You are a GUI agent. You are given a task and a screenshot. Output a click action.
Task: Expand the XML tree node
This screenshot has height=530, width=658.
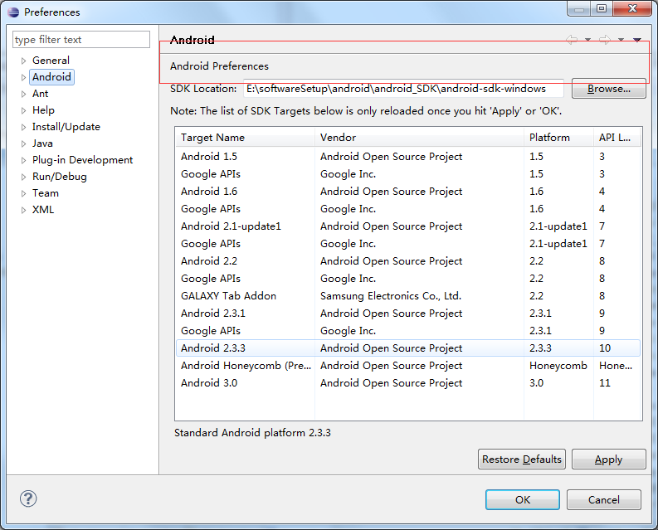pos(23,210)
